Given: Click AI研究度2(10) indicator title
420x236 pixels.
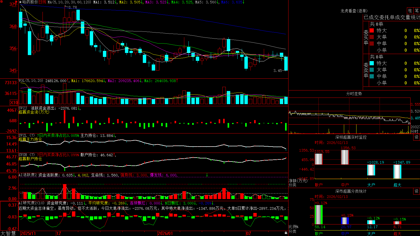Looking at the screenshot, I should 31,203.
